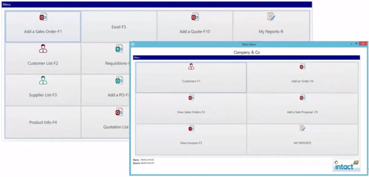Click the gear icon in Main Menu title bar

[133, 44]
